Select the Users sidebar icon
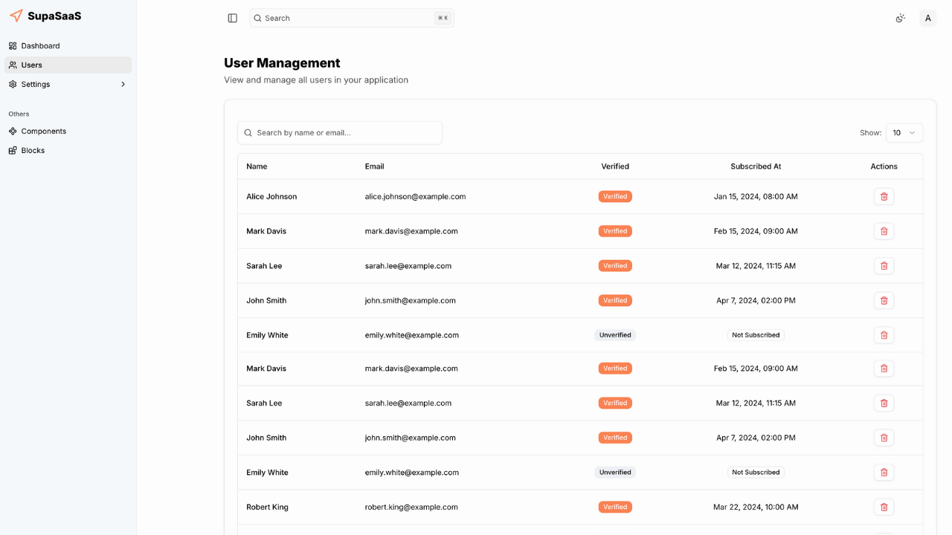The image size is (952, 535). 12,65
